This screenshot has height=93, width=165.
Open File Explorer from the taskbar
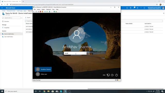(48, 91)
